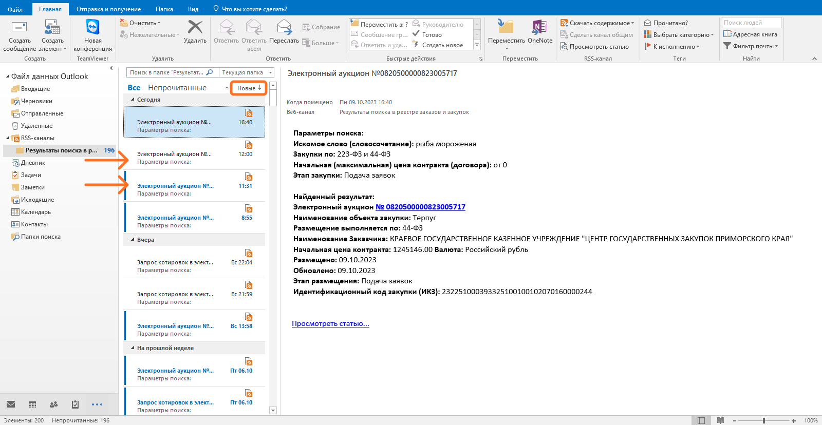Delete the selected item
Image resolution: width=822 pixels, height=425 pixels.
(x=195, y=32)
